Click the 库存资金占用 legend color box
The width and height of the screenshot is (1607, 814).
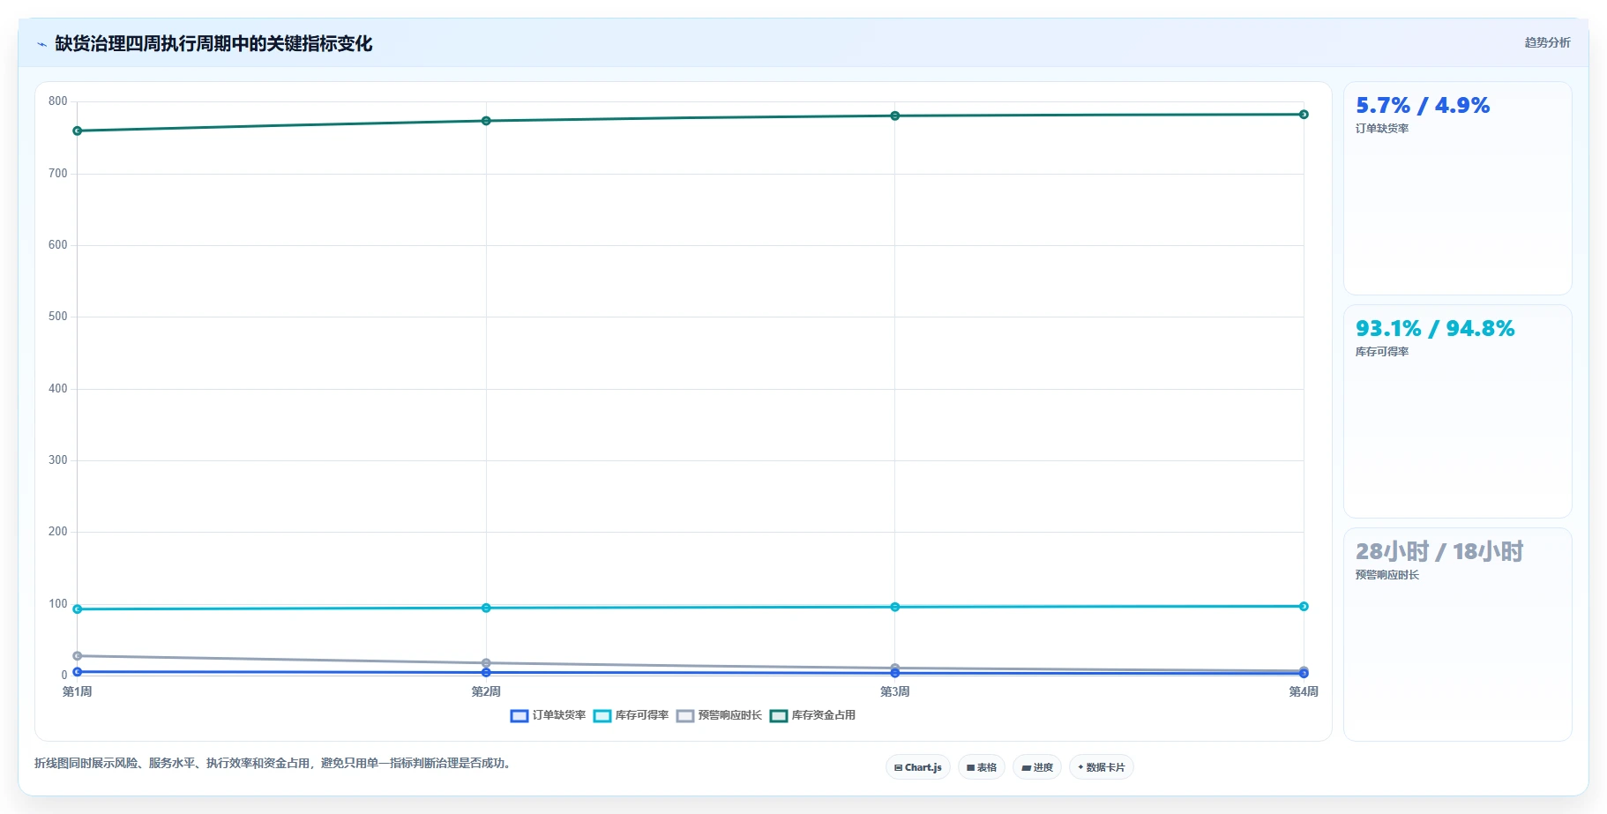tap(779, 716)
